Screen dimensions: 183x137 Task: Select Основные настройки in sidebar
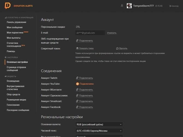[17, 62]
